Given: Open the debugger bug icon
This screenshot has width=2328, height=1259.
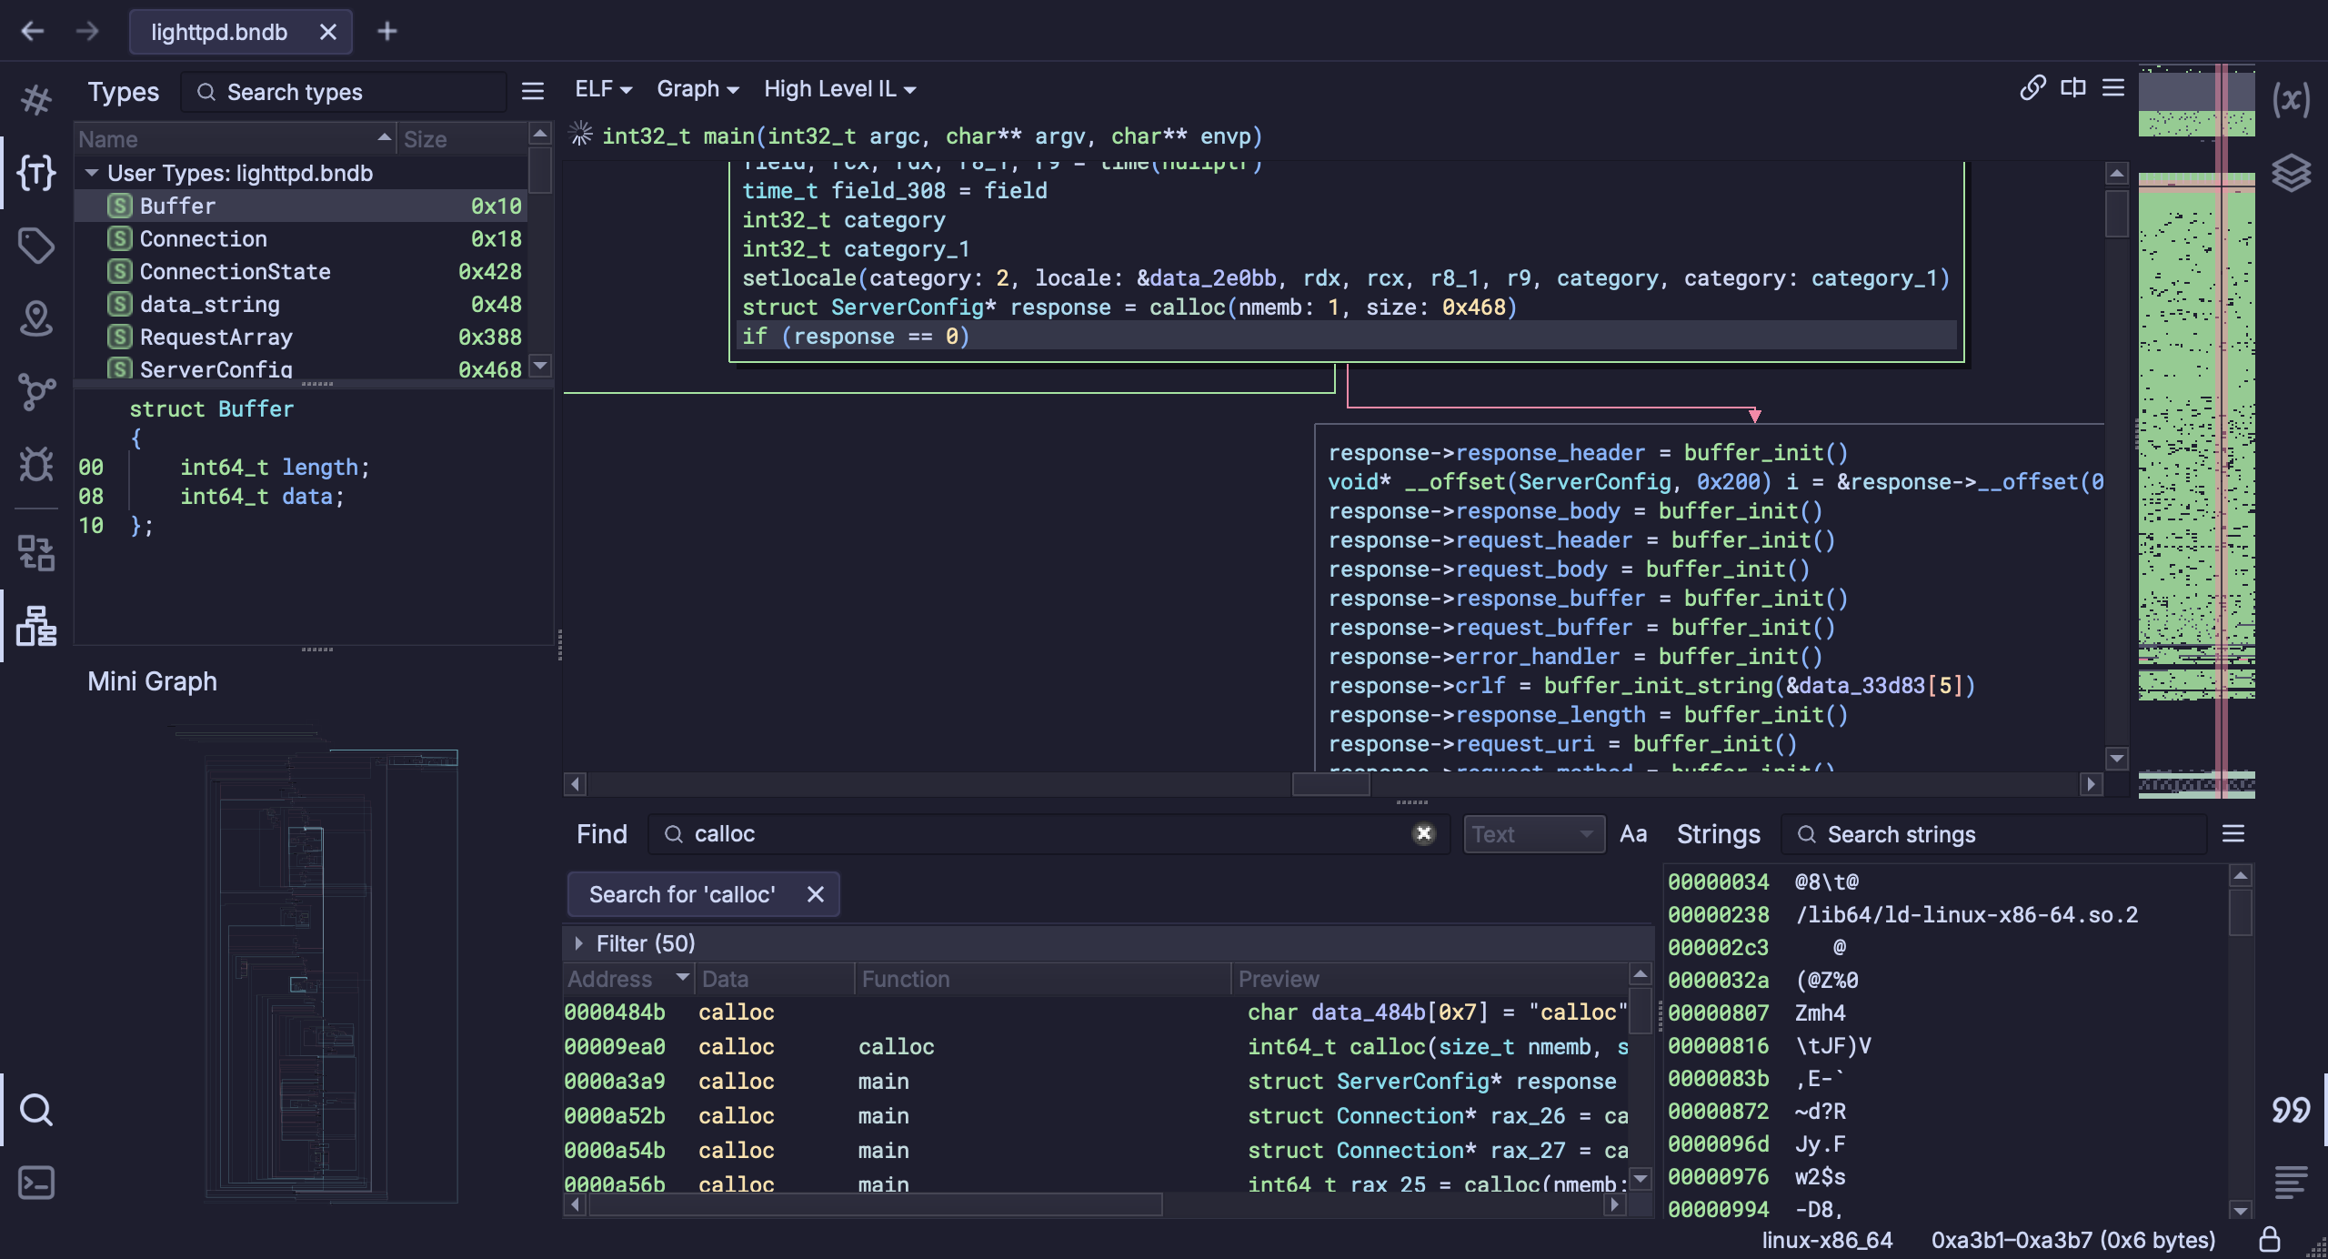Looking at the screenshot, I should [x=36, y=465].
